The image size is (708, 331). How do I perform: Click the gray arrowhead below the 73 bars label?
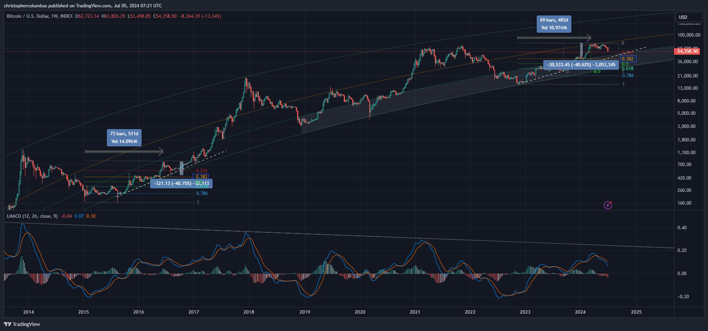tap(161, 151)
